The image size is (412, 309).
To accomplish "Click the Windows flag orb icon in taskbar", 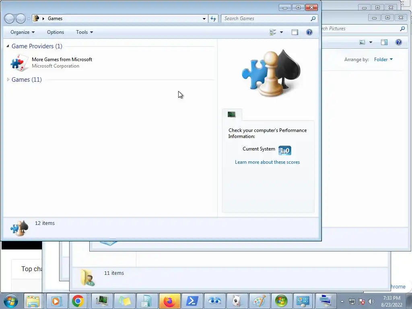I will pos(281,301).
